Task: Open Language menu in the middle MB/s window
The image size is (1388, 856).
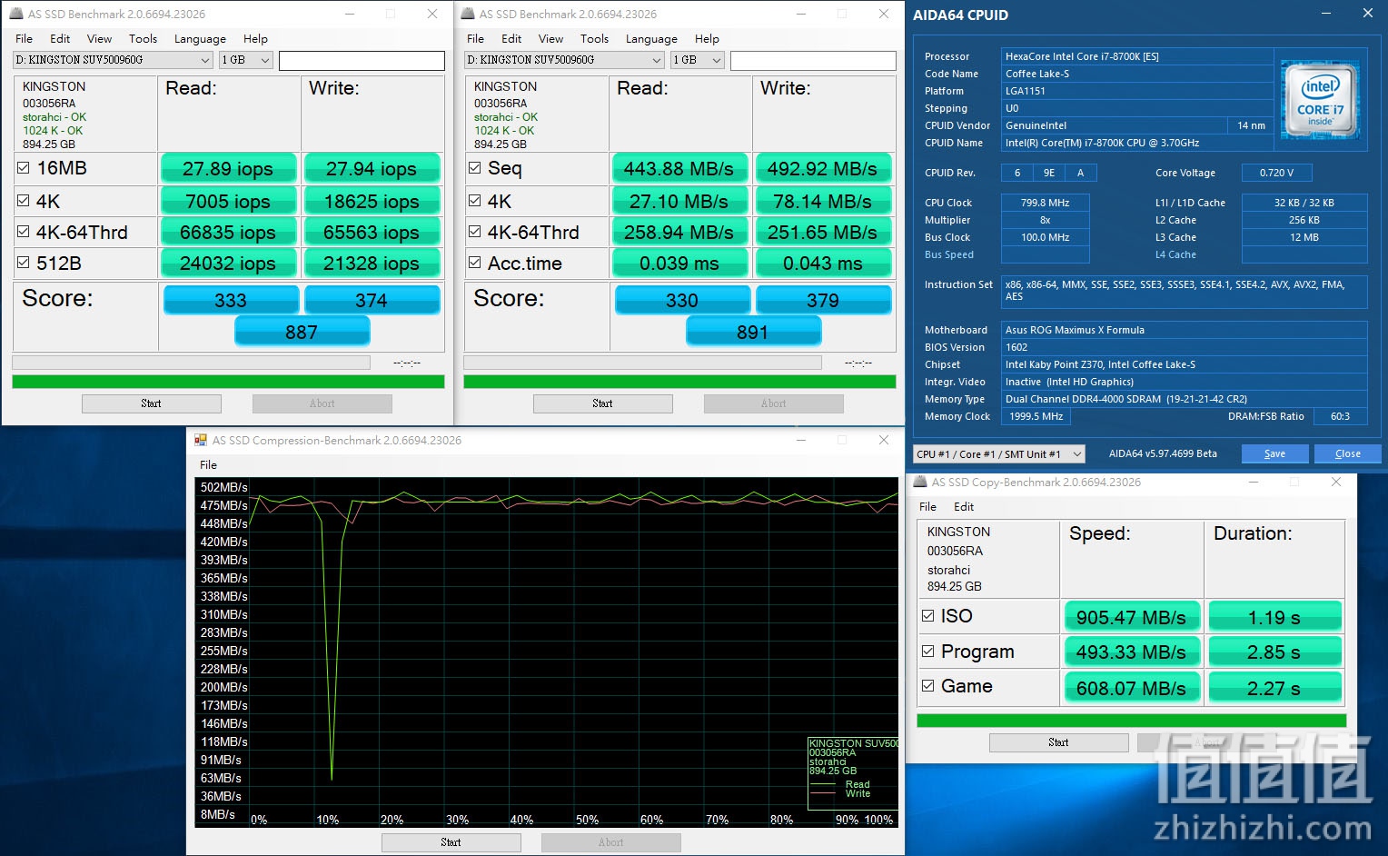Action: (x=651, y=38)
